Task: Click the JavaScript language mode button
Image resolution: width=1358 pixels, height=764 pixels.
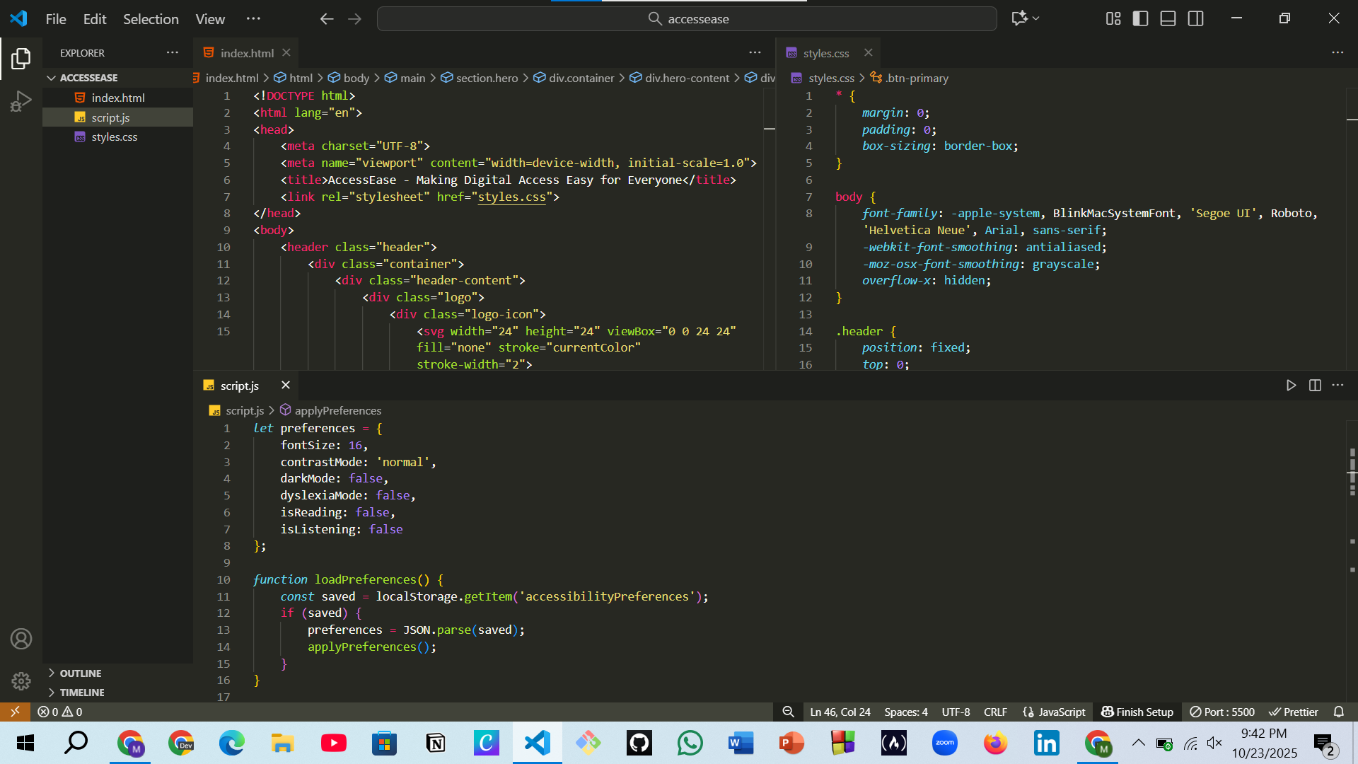Action: click(1054, 712)
